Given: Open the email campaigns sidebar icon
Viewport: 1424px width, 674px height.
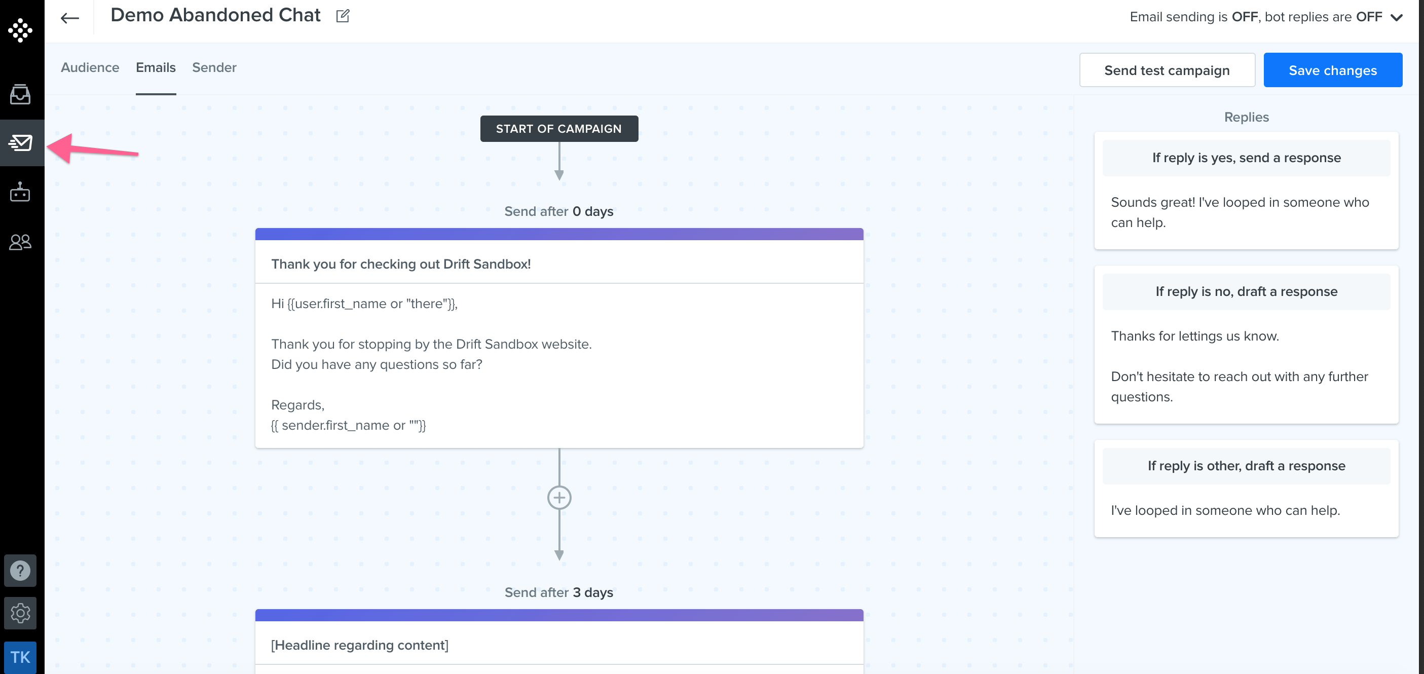Looking at the screenshot, I should tap(20, 142).
